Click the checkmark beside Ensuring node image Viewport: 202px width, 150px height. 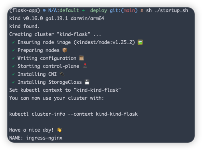coord(13,42)
